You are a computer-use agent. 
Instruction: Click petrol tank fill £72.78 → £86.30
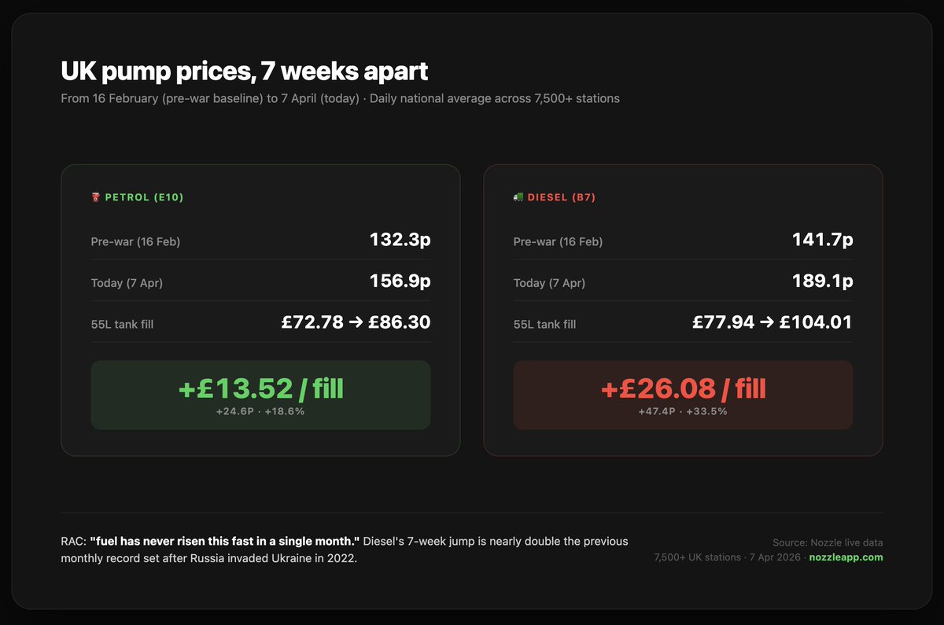[356, 322]
